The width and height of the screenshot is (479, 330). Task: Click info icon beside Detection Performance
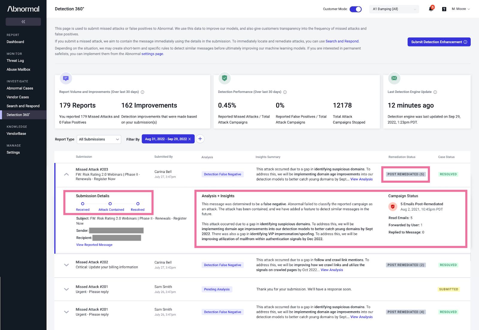285,92
